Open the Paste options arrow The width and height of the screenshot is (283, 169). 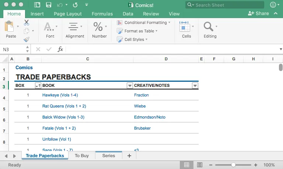(18, 27)
